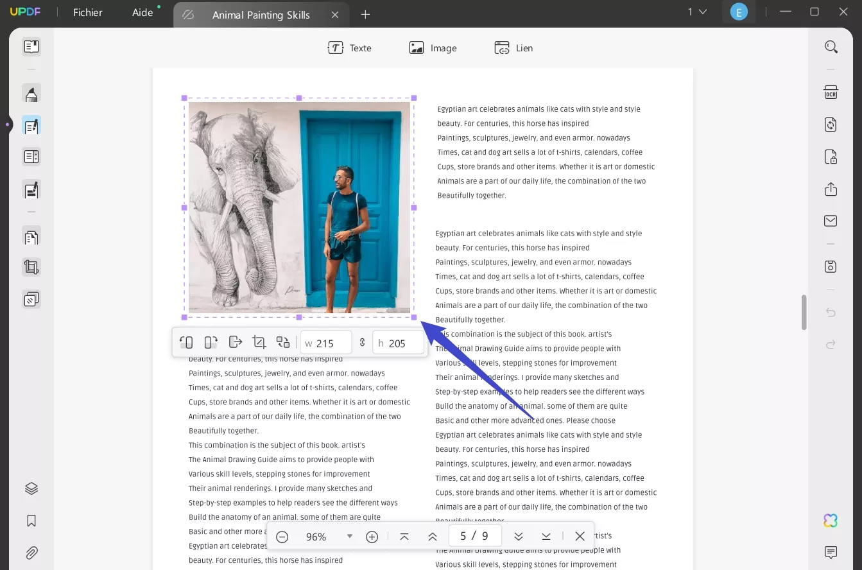
Task: Jump to the last page
Action: coord(546,536)
